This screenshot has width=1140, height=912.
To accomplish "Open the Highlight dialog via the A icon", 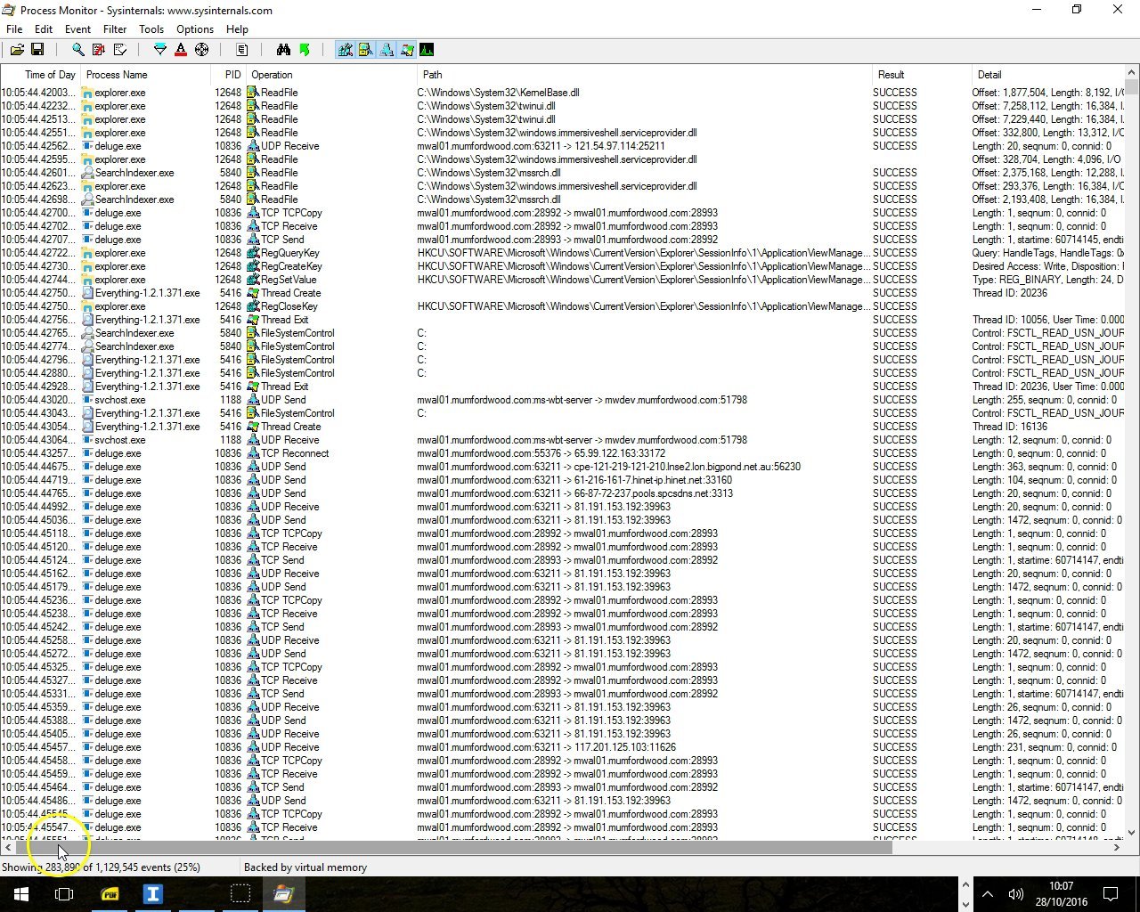I will (181, 49).
